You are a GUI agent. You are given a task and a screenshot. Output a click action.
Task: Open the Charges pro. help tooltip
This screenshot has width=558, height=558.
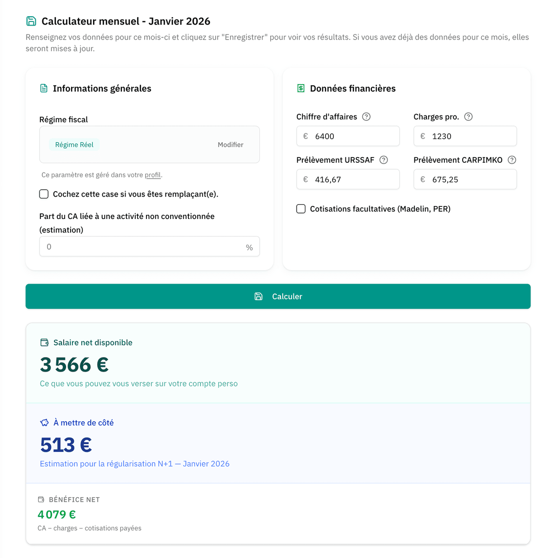click(468, 117)
